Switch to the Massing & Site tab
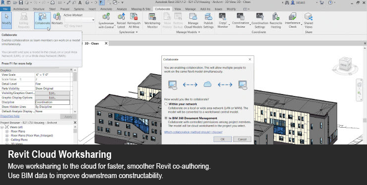 point(141,9)
